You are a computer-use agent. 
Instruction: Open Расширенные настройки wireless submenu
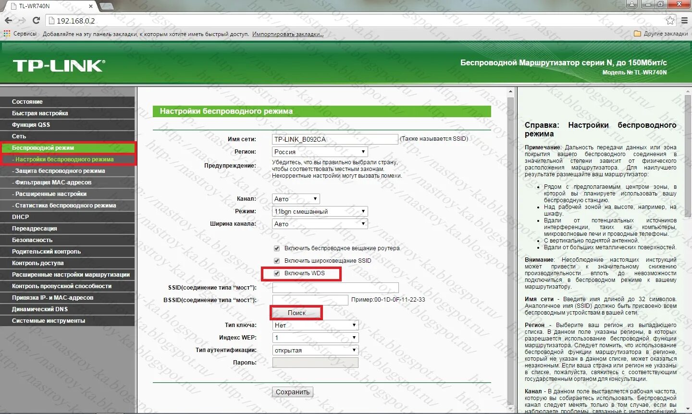(67, 194)
